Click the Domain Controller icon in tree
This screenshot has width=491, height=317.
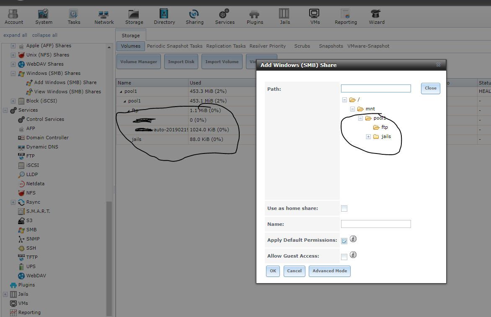[21, 138]
